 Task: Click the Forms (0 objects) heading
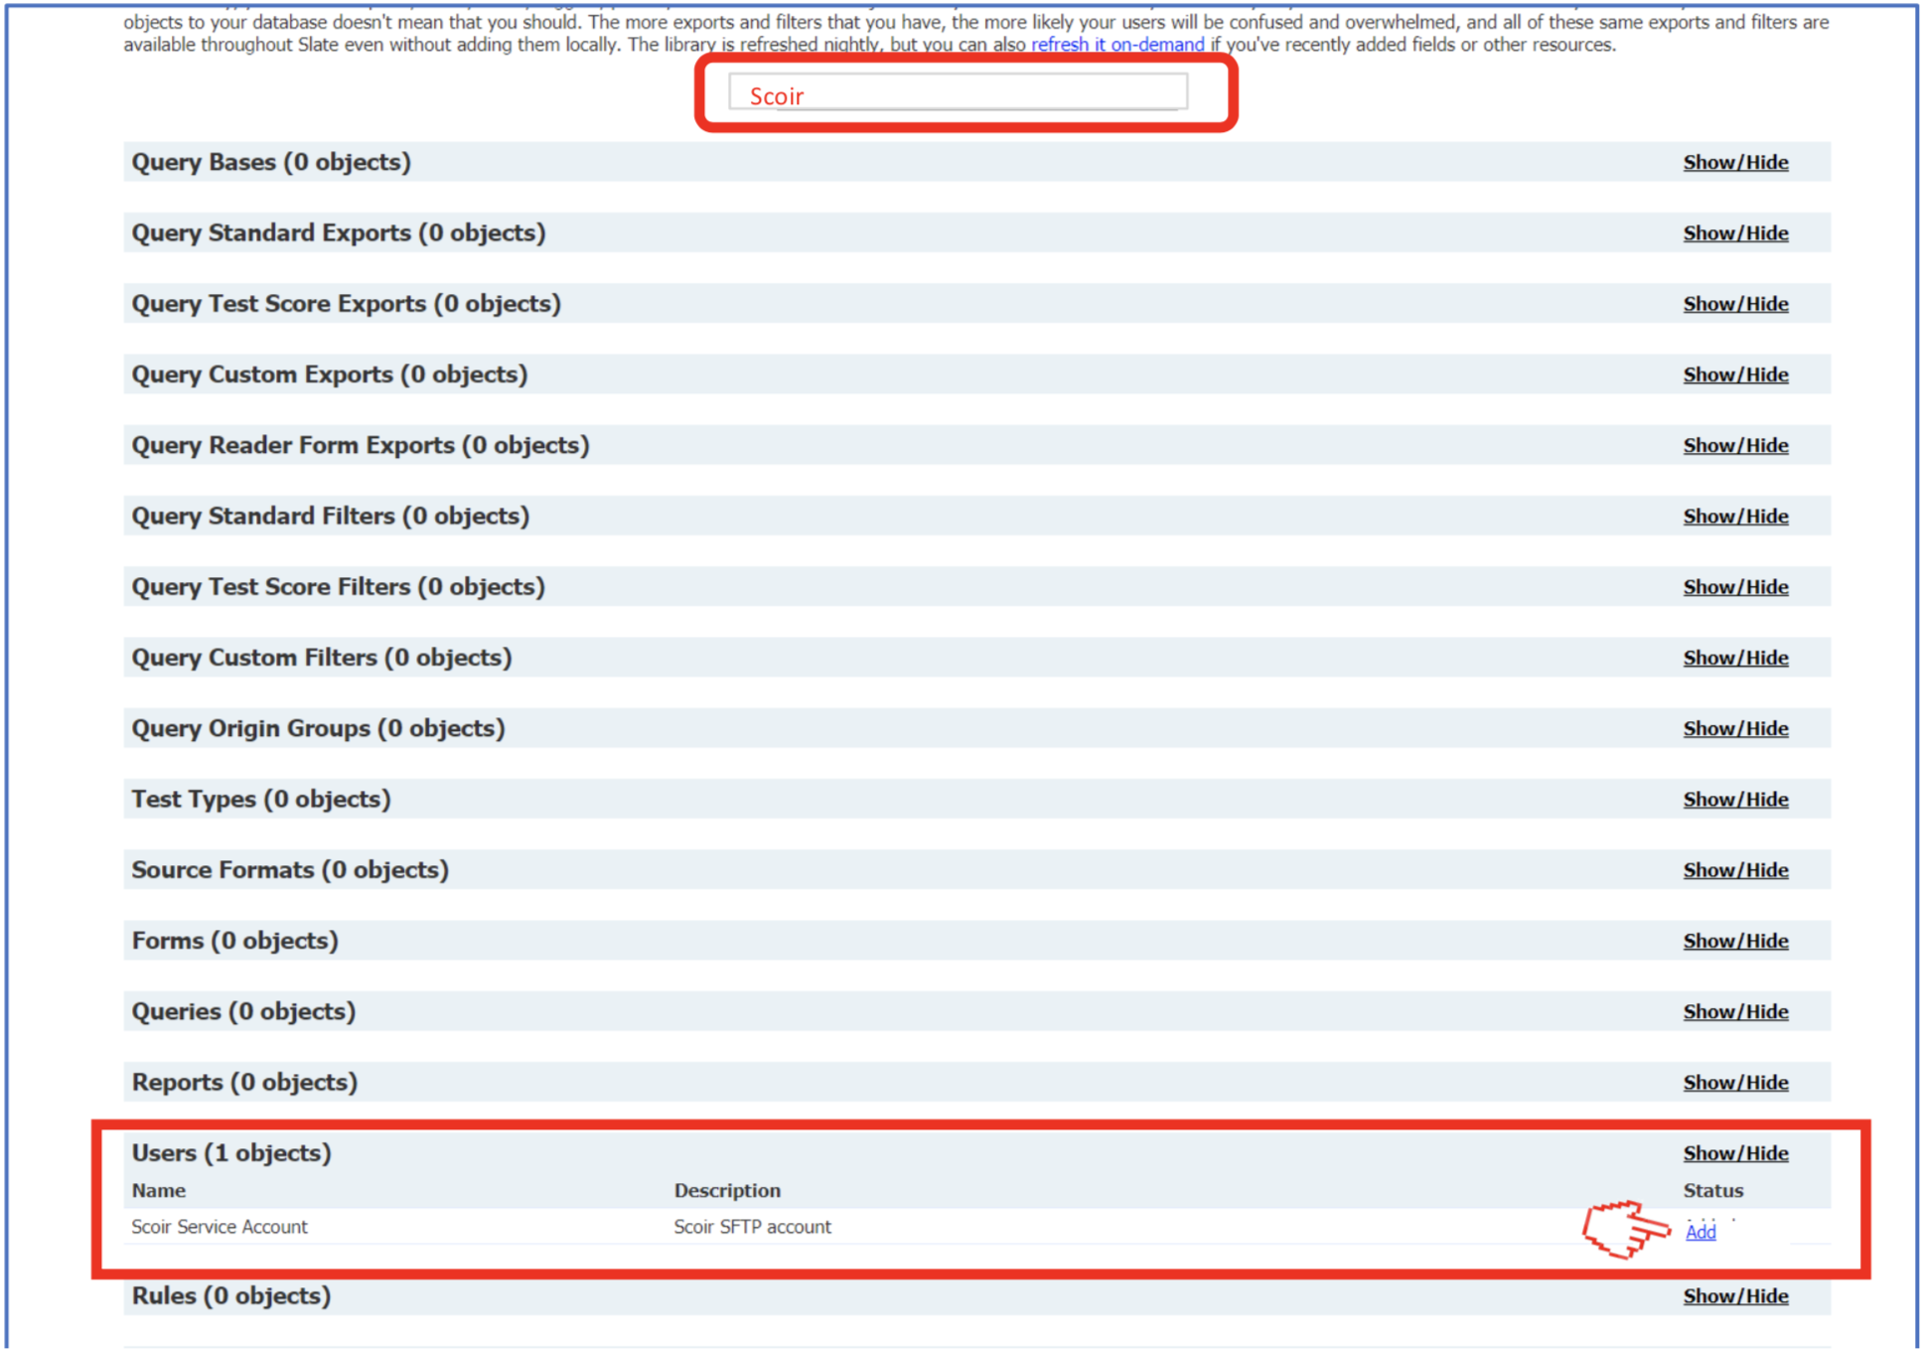[235, 940]
